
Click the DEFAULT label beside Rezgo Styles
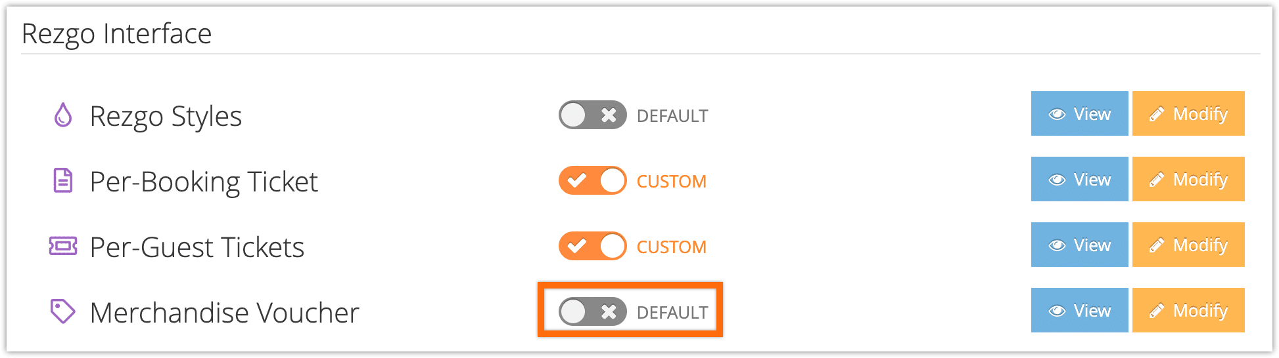click(x=672, y=116)
